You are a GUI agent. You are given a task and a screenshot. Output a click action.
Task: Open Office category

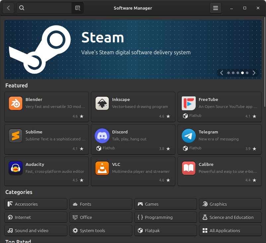point(101,217)
